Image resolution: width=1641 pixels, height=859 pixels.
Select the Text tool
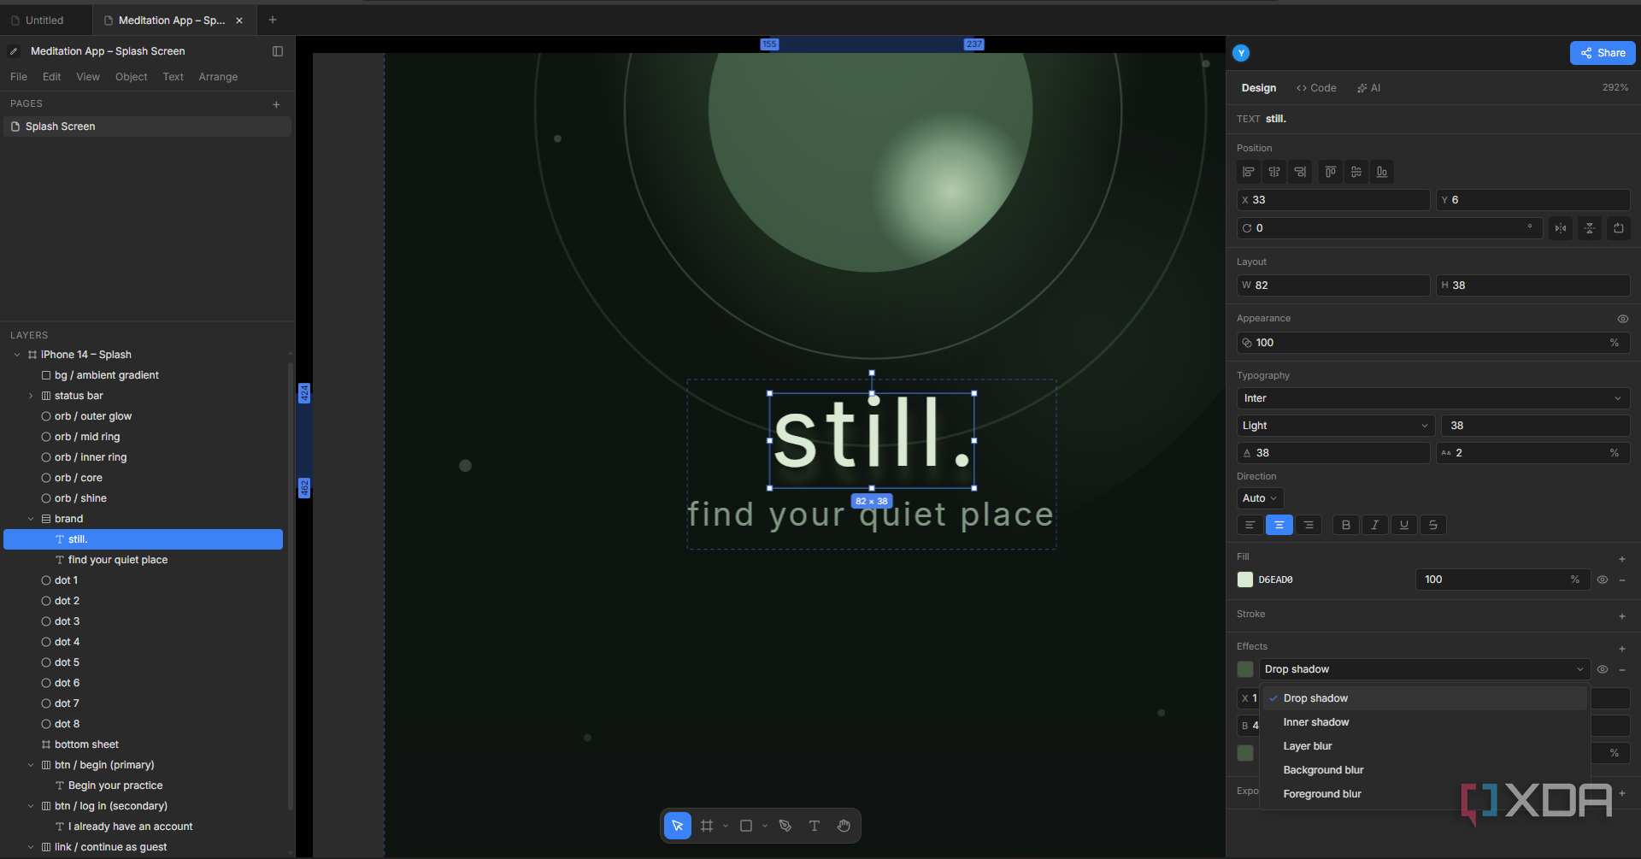click(815, 826)
